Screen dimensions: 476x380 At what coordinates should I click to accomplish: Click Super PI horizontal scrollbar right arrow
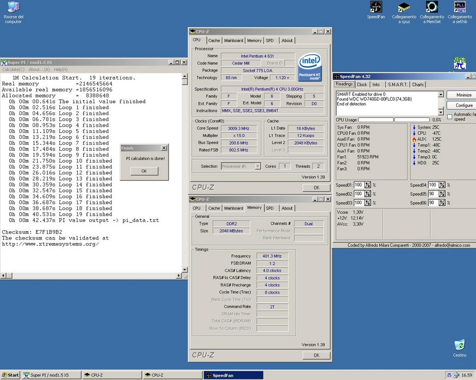178,276
